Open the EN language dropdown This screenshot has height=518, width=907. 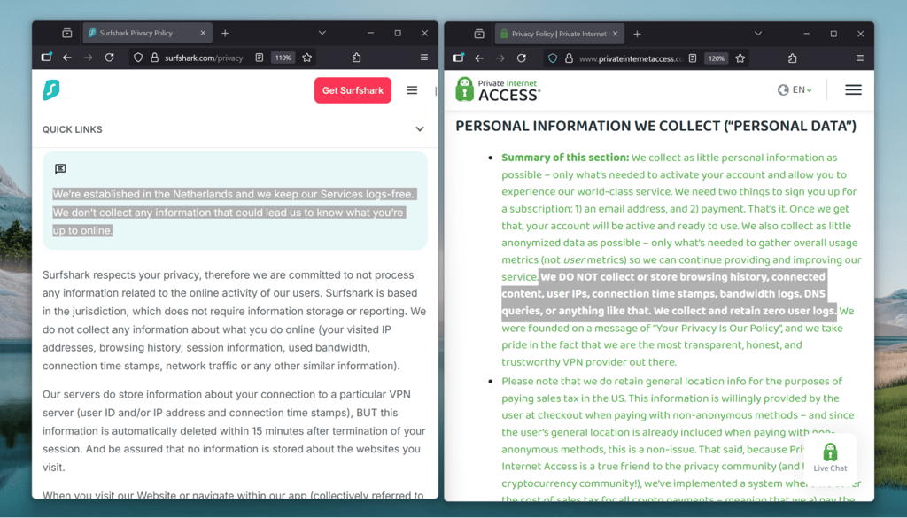(x=795, y=89)
